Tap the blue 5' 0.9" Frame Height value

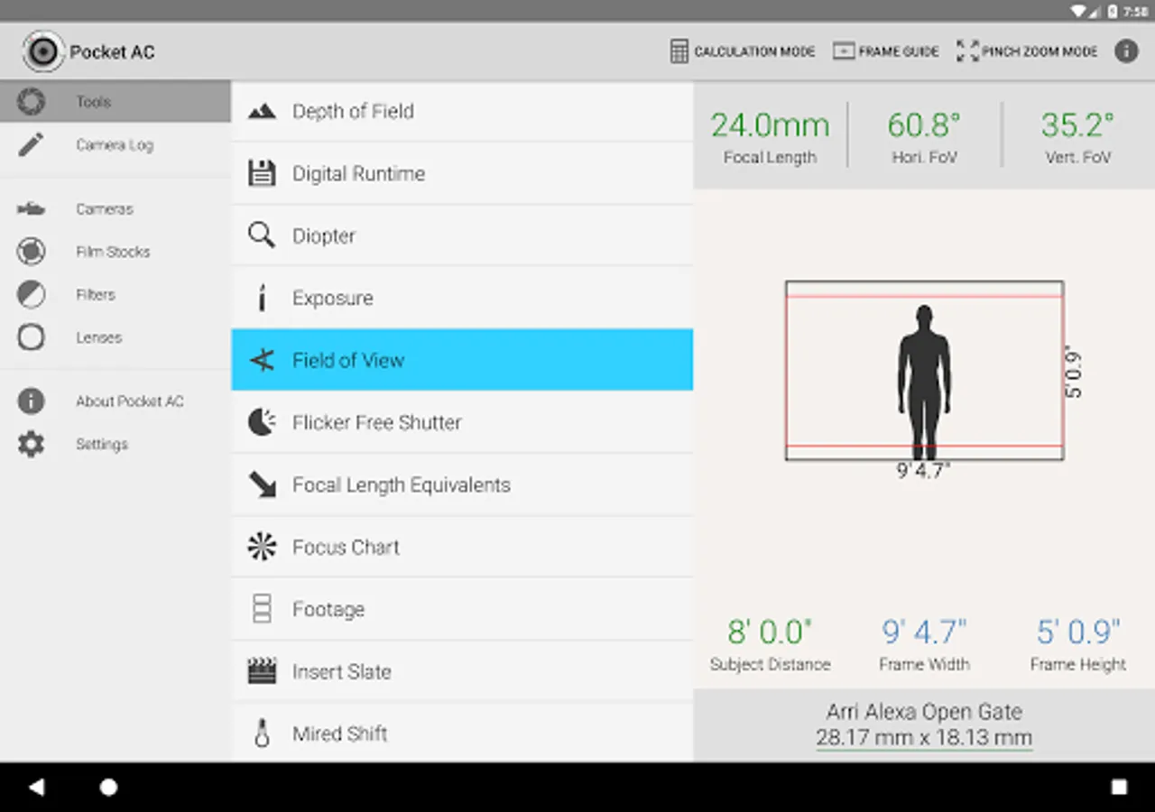click(x=1078, y=632)
